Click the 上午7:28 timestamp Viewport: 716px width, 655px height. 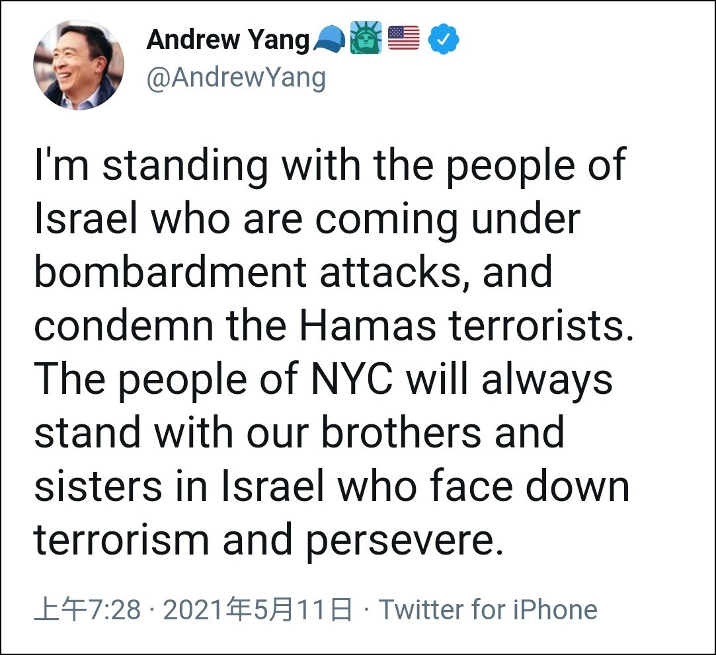coord(87,610)
